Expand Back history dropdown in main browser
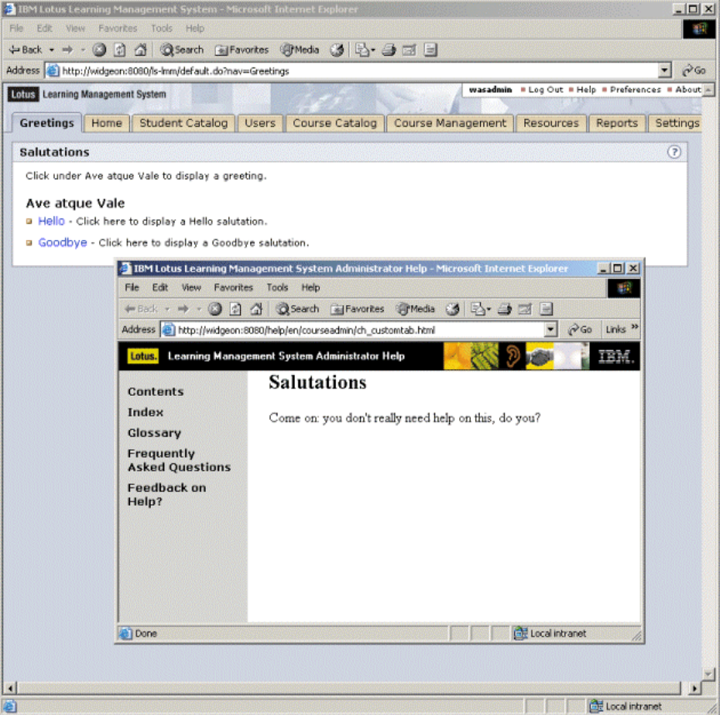The width and height of the screenshot is (720, 715). pyautogui.click(x=52, y=50)
